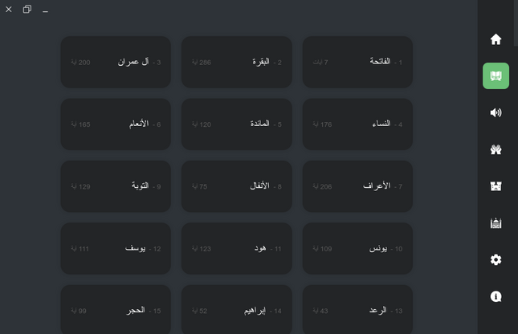Click the vertical scrollbar thumb at the right edge
This screenshot has width=518, height=334.
click(516, 22)
